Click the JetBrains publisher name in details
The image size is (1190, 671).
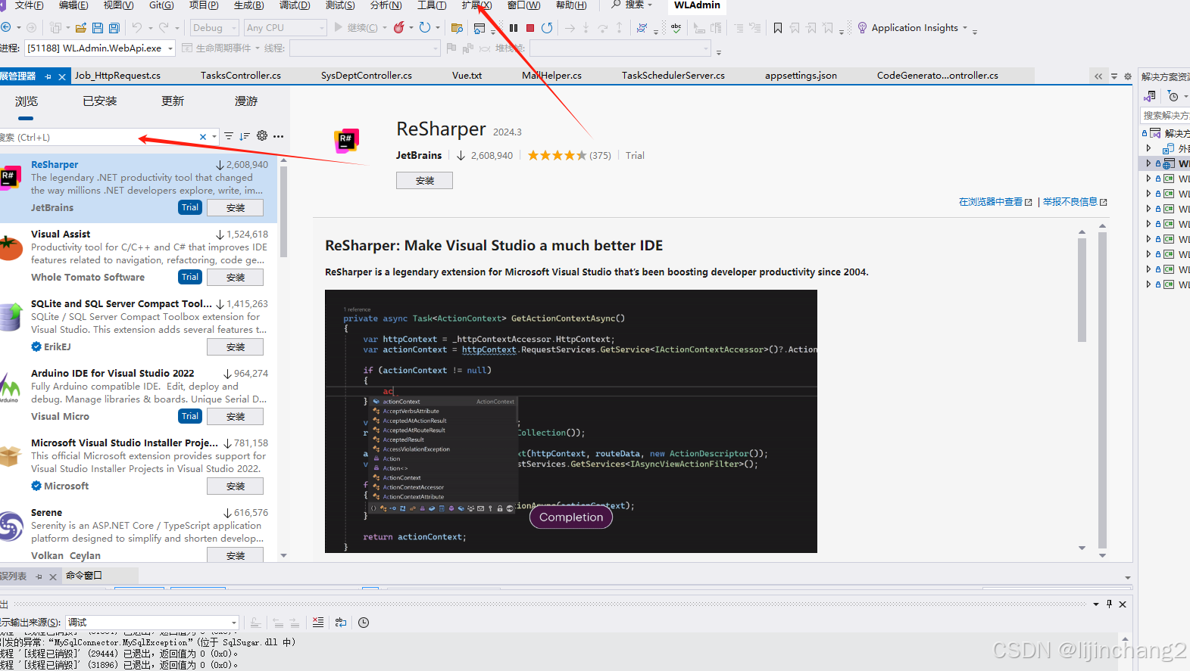point(419,155)
